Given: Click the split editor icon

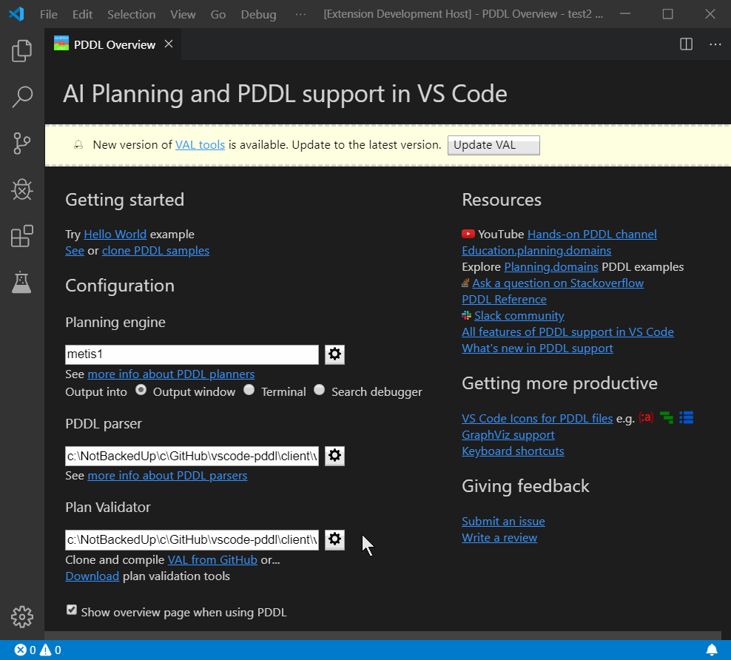Looking at the screenshot, I should [x=687, y=44].
